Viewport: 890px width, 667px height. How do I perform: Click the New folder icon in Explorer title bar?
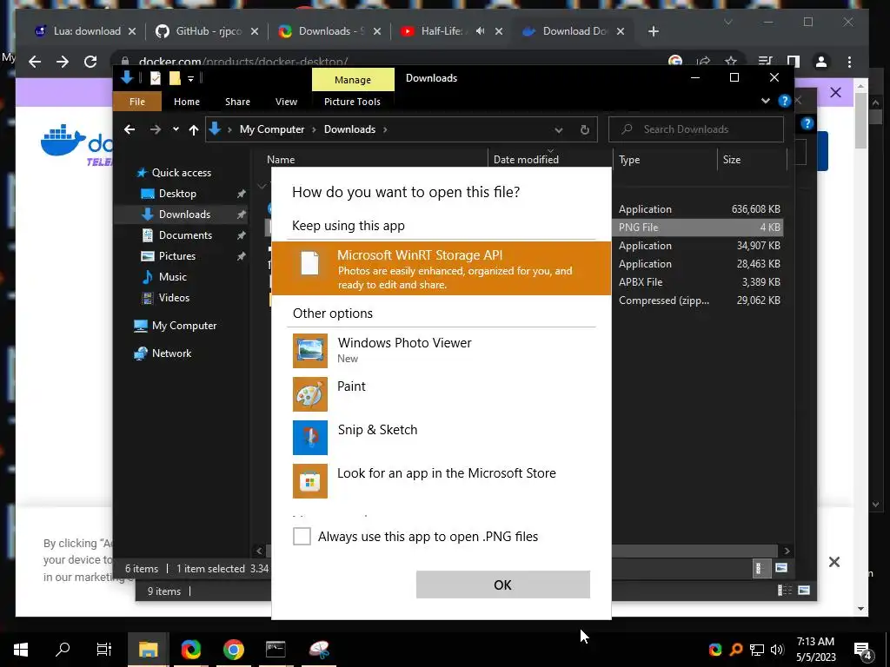coord(174,78)
